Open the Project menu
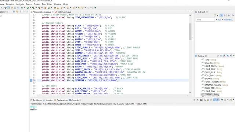Viewport: 235px width, 132px height. pos(37,4)
